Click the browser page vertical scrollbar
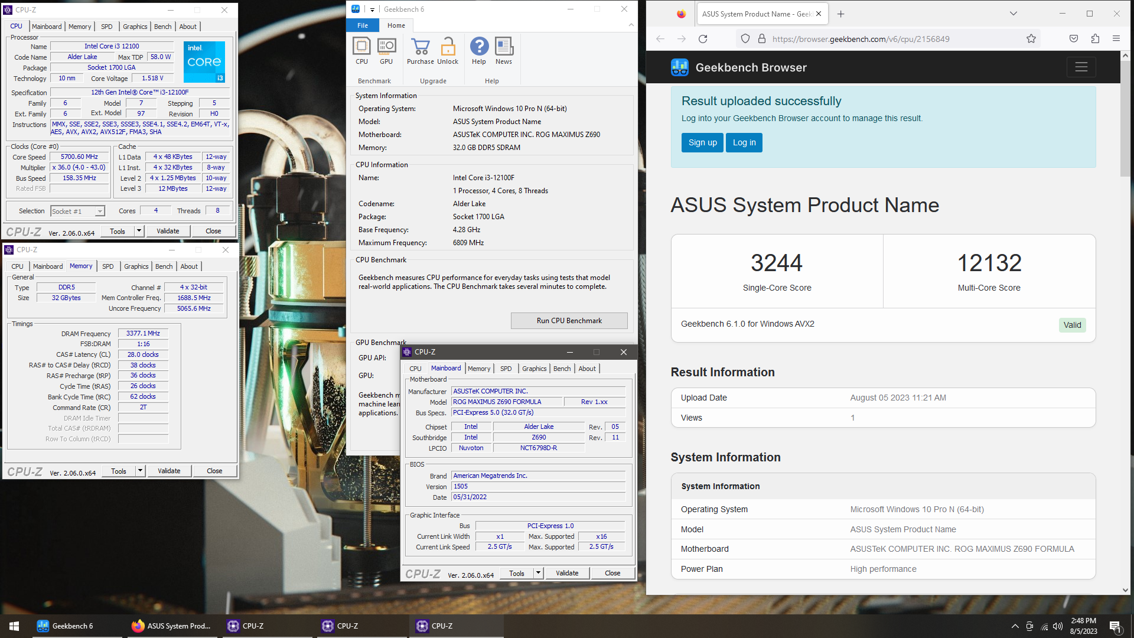The image size is (1134, 638). (1125, 118)
